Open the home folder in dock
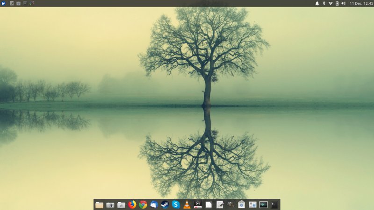The height and width of the screenshot is (210, 374). pos(121,204)
